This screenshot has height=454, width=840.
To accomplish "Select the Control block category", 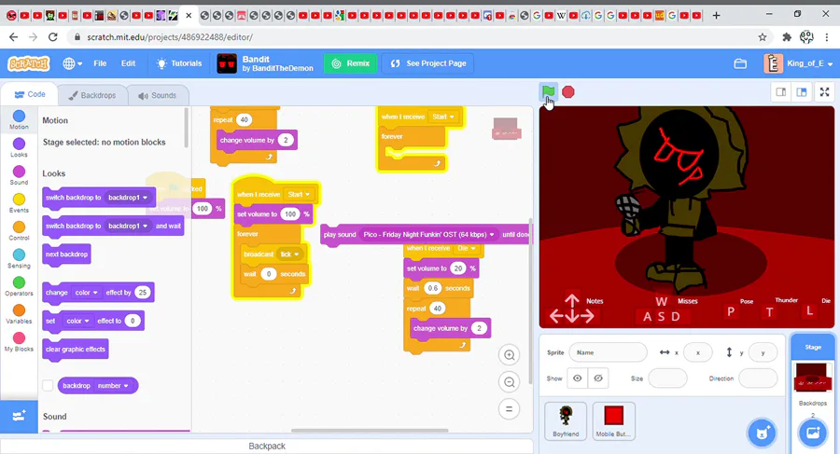I will [19, 231].
